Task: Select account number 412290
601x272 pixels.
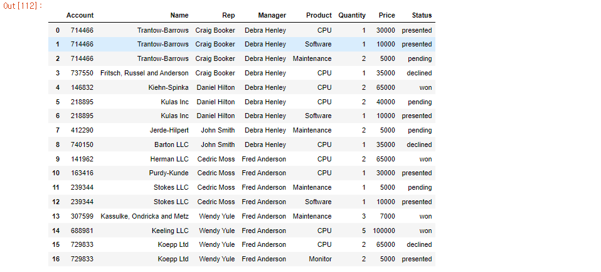Action: (x=82, y=130)
